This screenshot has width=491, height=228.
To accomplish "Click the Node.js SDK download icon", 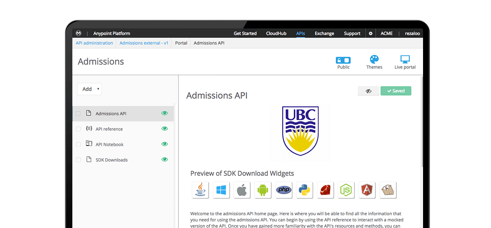I will click(x=346, y=190).
